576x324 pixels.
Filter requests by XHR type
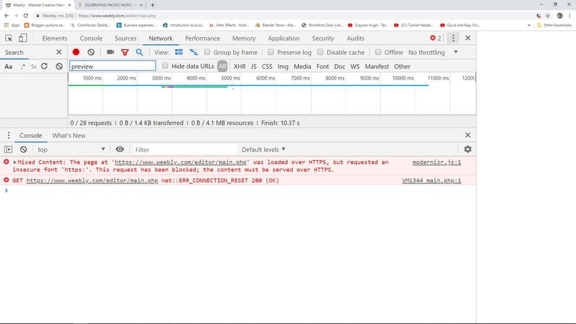point(239,66)
